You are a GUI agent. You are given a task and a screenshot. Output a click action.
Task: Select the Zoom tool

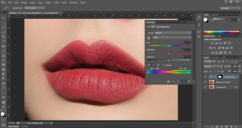click(3, 107)
